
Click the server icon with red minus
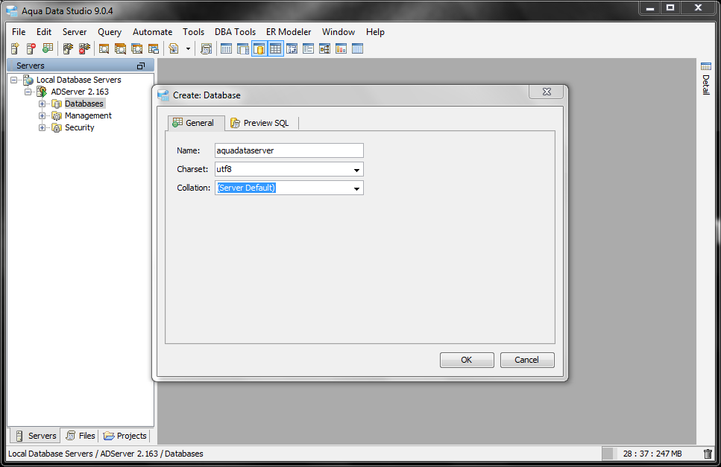point(31,48)
